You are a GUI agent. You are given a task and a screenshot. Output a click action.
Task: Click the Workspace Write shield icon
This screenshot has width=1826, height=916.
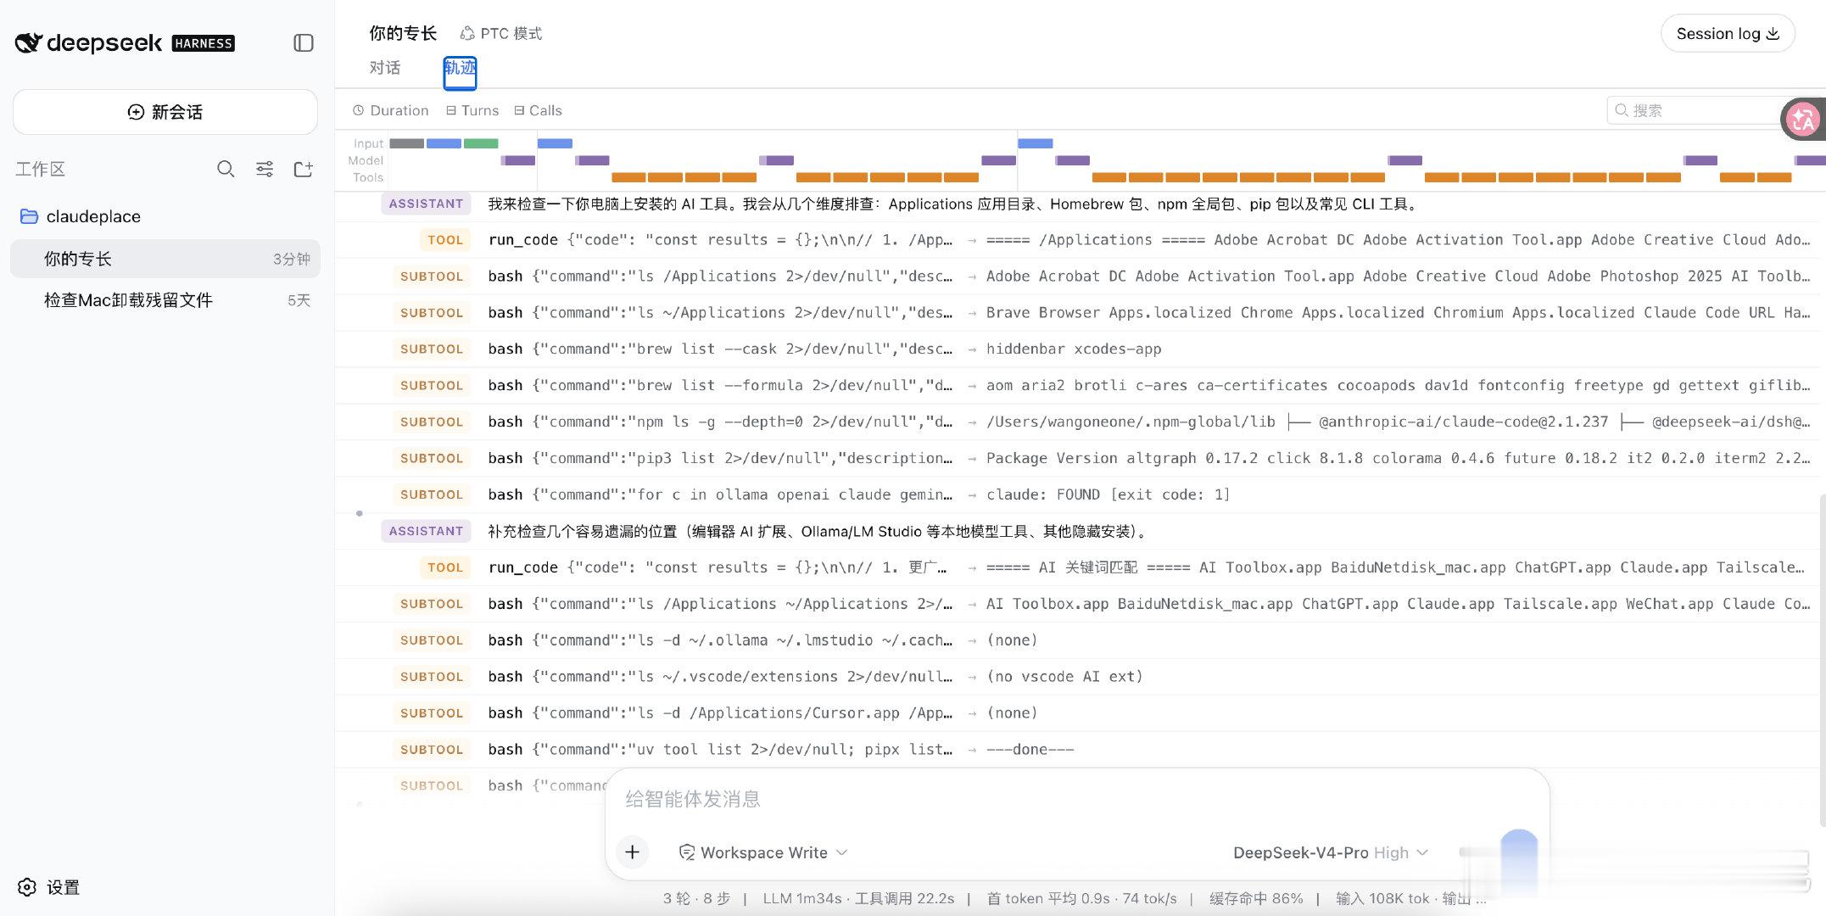[x=687, y=852]
